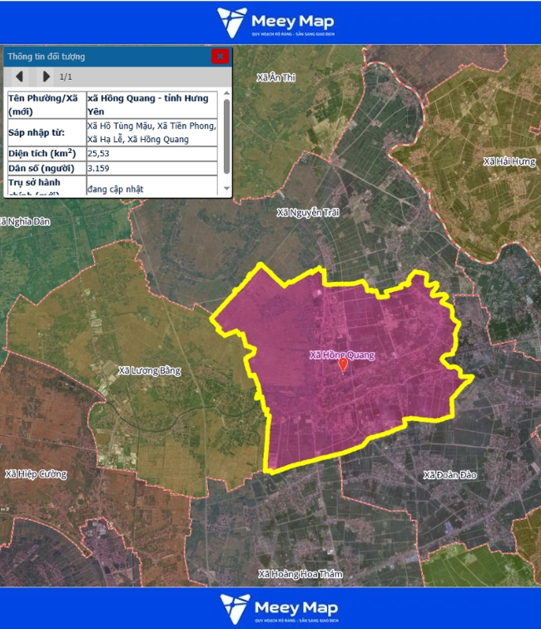The width and height of the screenshot is (541, 629).
Task: Close the Thông tin đối tượng panel
Action: (x=220, y=57)
